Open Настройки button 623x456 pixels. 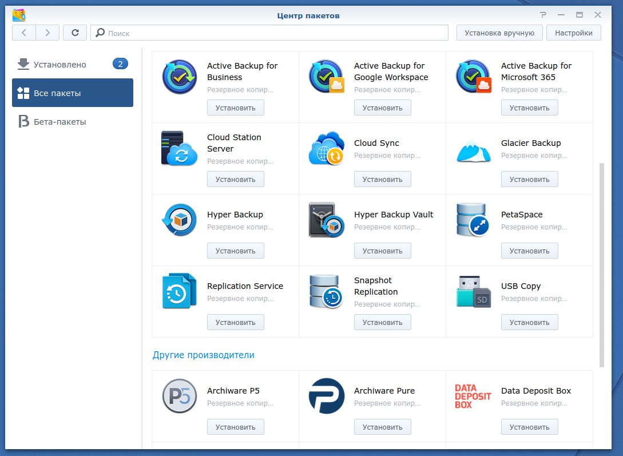click(x=573, y=33)
